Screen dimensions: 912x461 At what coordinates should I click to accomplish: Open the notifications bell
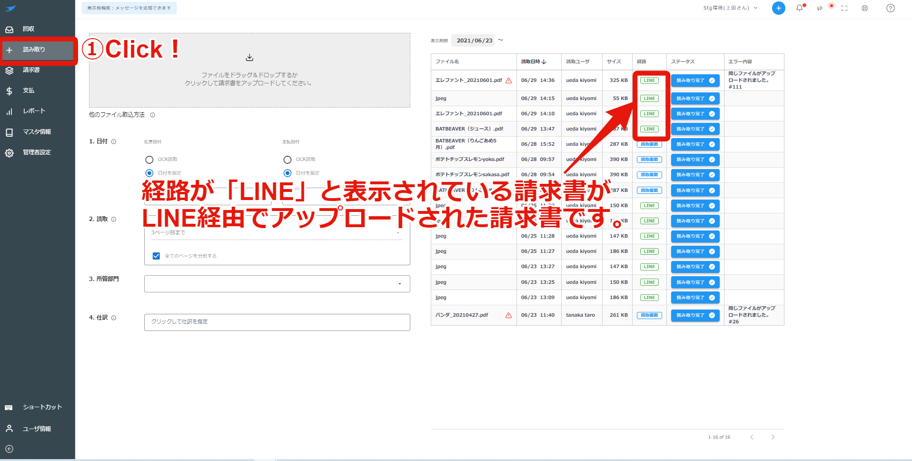pyautogui.click(x=799, y=8)
